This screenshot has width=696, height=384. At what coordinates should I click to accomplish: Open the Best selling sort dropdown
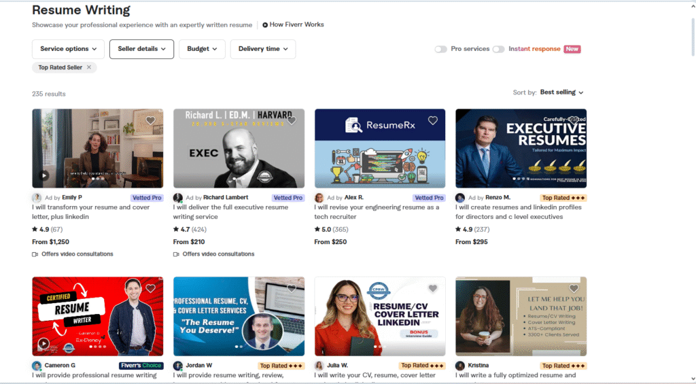tap(562, 92)
